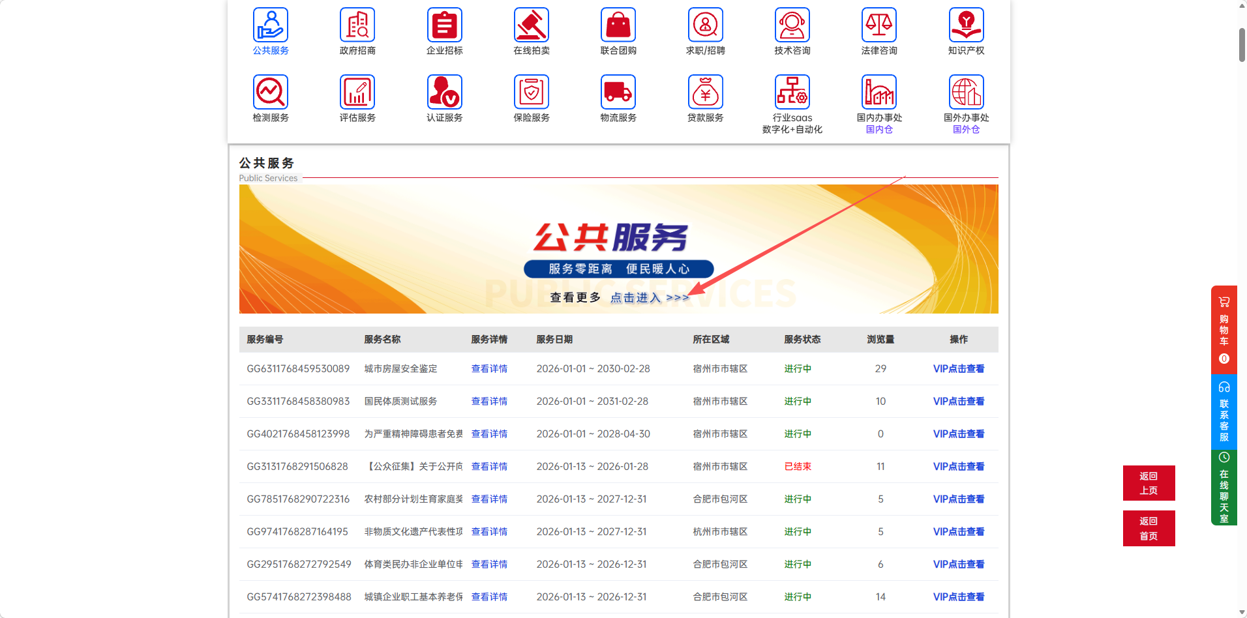Select the 技术咨询 headset icon
Image resolution: width=1247 pixels, height=618 pixels.
pyautogui.click(x=792, y=25)
